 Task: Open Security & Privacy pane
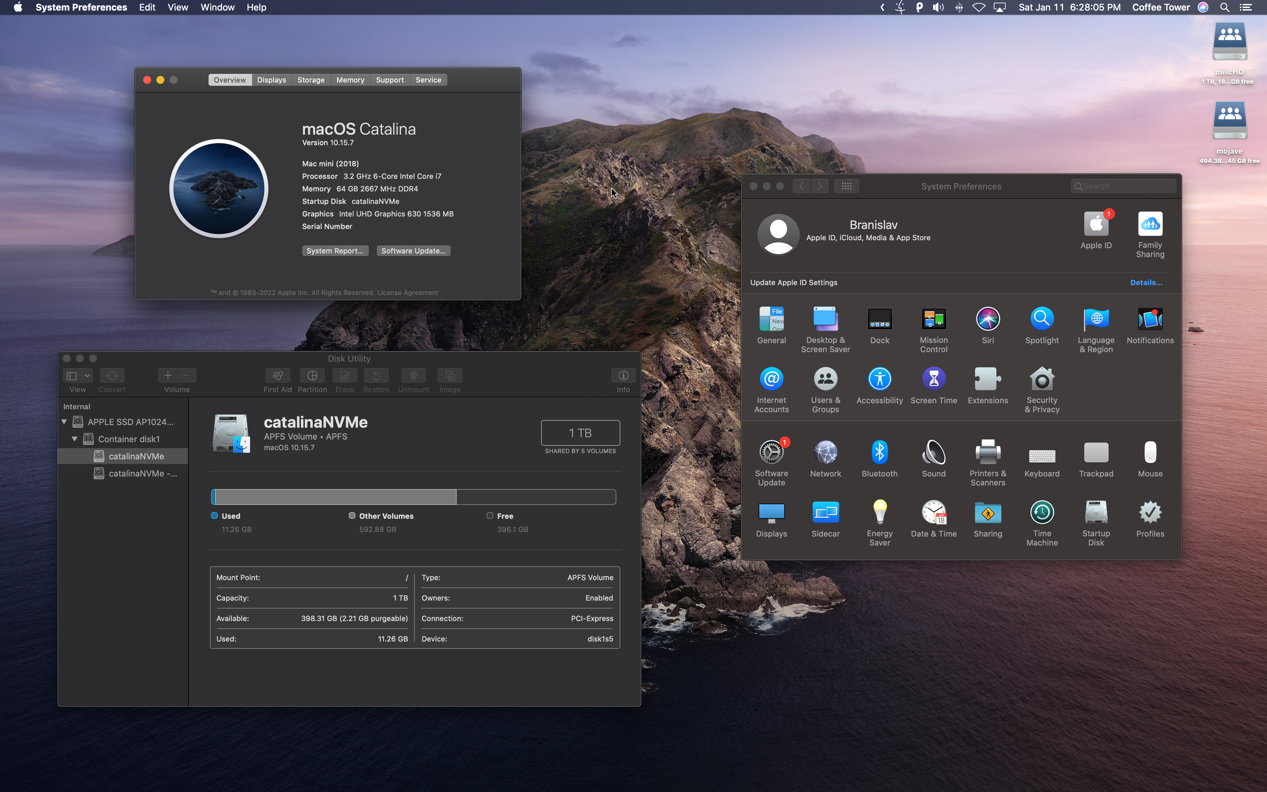click(x=1041, y=380)
